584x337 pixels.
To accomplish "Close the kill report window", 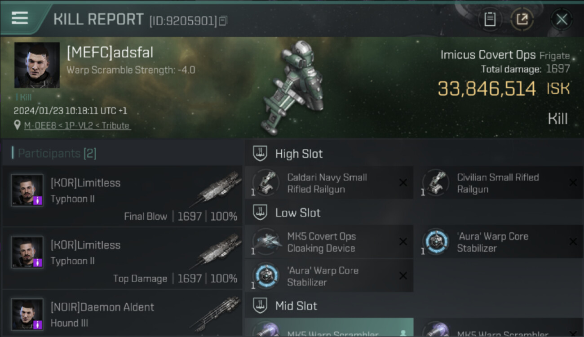I will (x=562, y=19).
